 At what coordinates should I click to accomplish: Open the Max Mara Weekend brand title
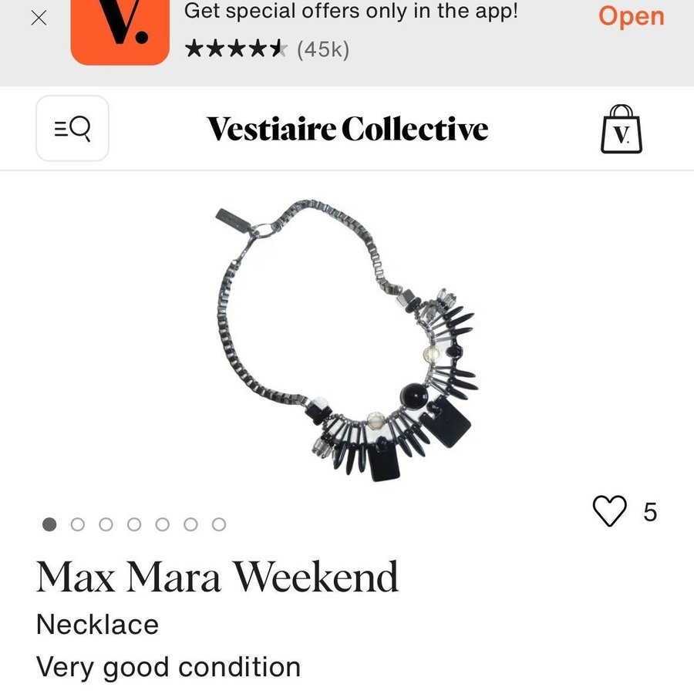pos(217,576)
